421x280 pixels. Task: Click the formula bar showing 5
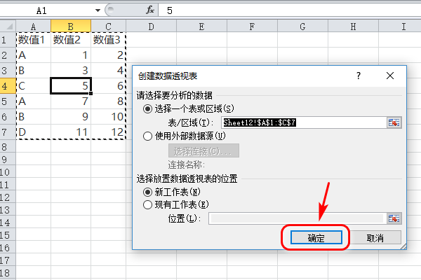pyautogui.click(x=290, y=10)
